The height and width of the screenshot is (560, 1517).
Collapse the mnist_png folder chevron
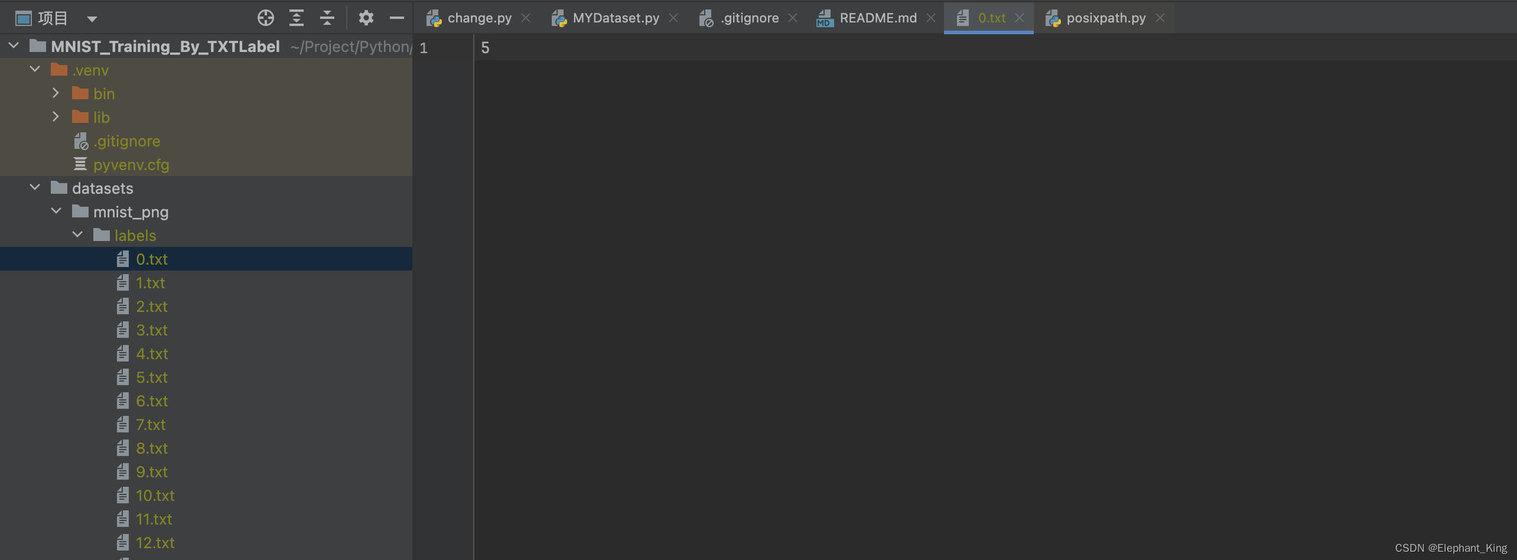coord(56,211)
